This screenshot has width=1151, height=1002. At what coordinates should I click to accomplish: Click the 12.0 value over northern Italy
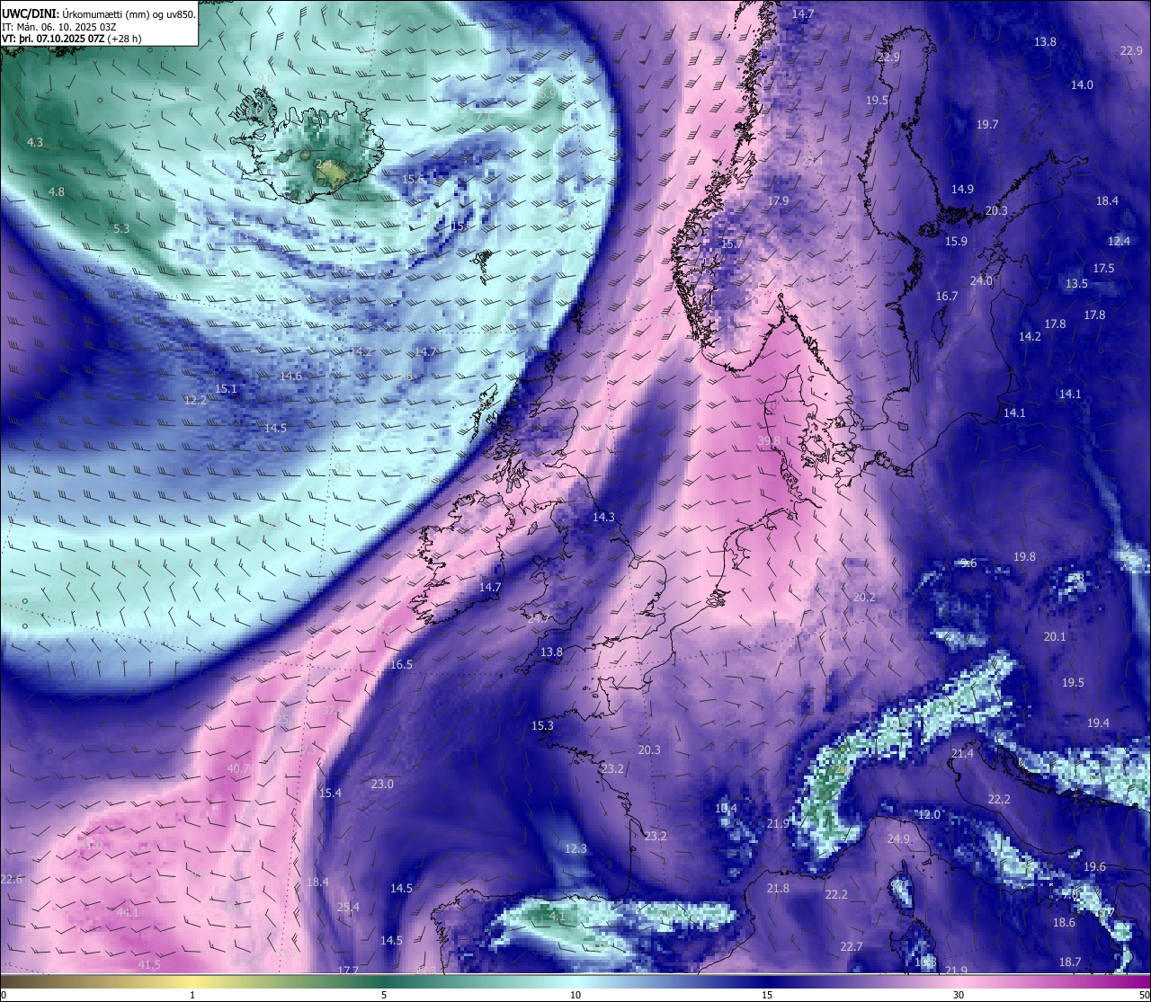coord(929,814)
